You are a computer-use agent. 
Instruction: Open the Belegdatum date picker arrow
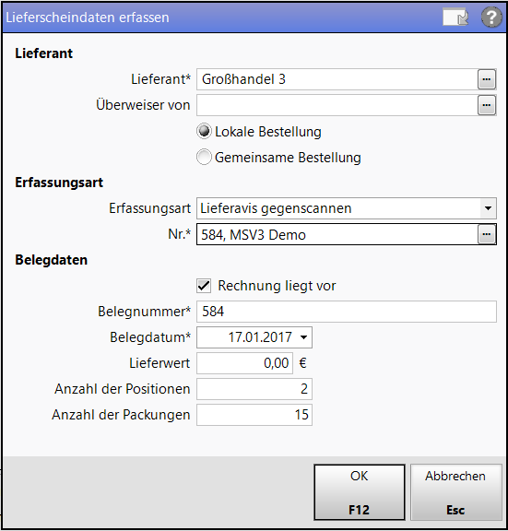(x=304, y=337)
